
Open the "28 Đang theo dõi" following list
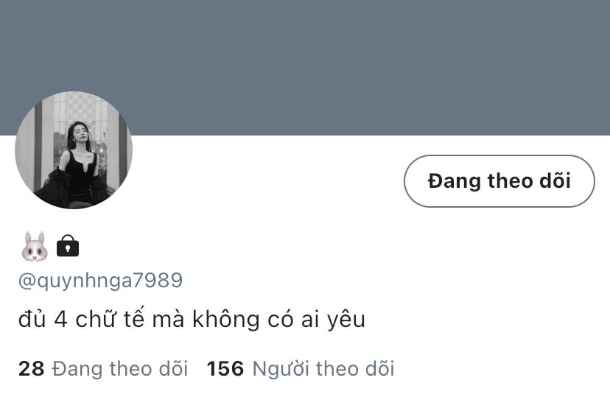[103, 368]
